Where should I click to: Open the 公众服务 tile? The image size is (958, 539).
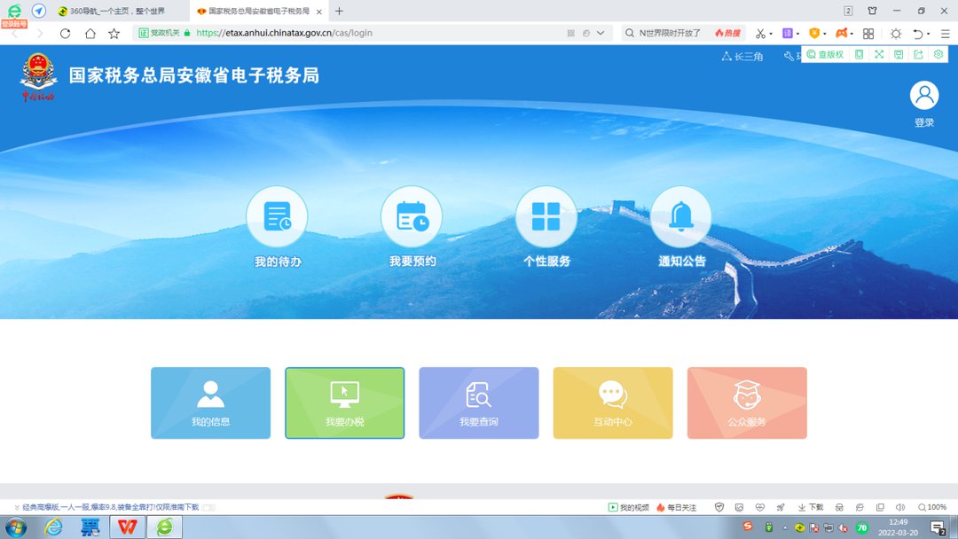tap(747, 403)
